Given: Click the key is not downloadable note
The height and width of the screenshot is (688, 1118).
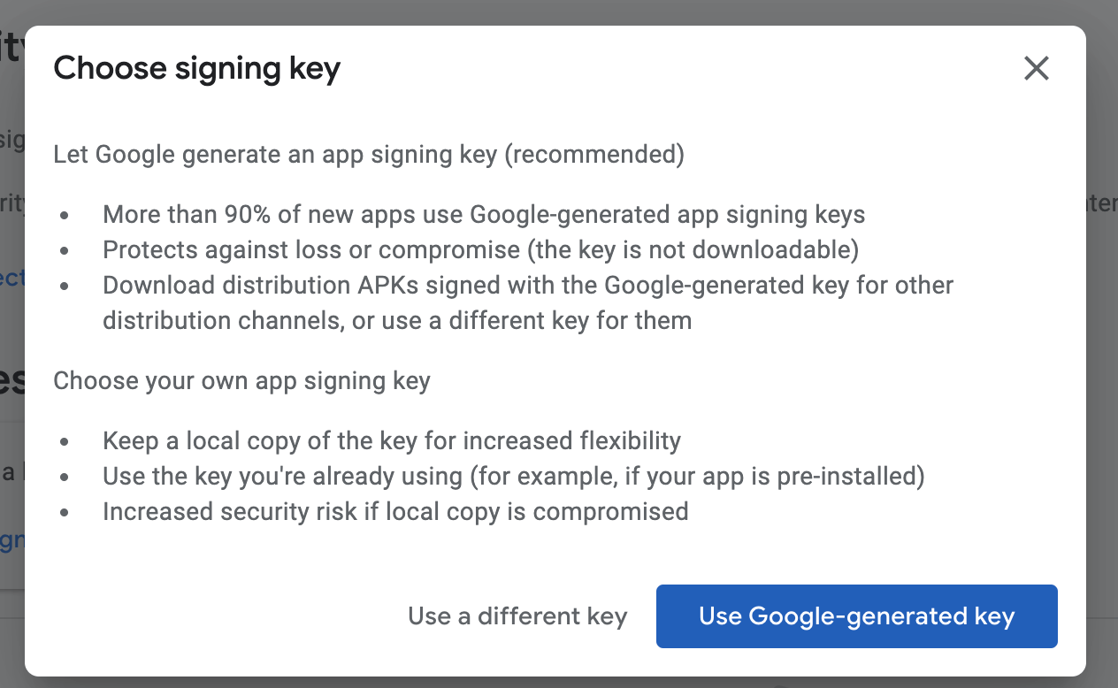Looking at the screenshot, I should pos(693,250).
